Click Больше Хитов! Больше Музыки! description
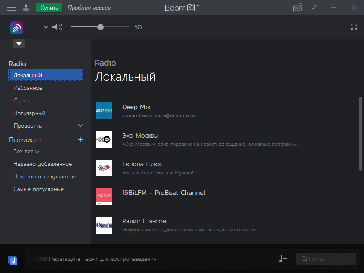 tap(158, 173)
